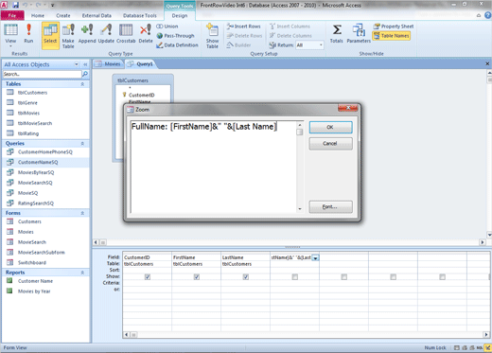
Task: Open the Switchboard form
Action: [x=32, y=262]
